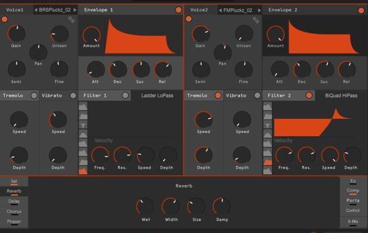Click the X-Mix button
Viewport: 368px width, 233px height.
tap(353, 222)
